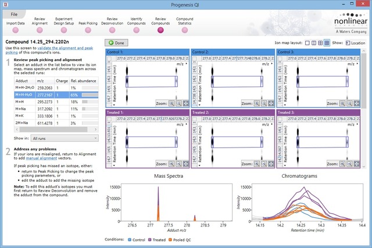372x248 pixels.
Task: Choose the two-column ion map layout icon
Action: click(x=313, y=43)
